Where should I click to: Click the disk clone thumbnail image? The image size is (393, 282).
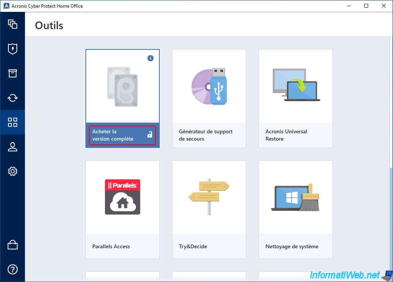pyautogui.click(x=123, y=86)
